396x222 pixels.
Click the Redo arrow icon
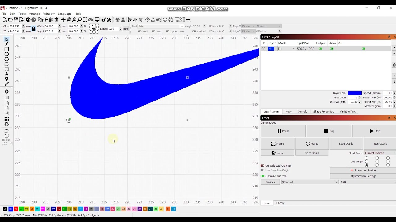click(x=33, y=20)
